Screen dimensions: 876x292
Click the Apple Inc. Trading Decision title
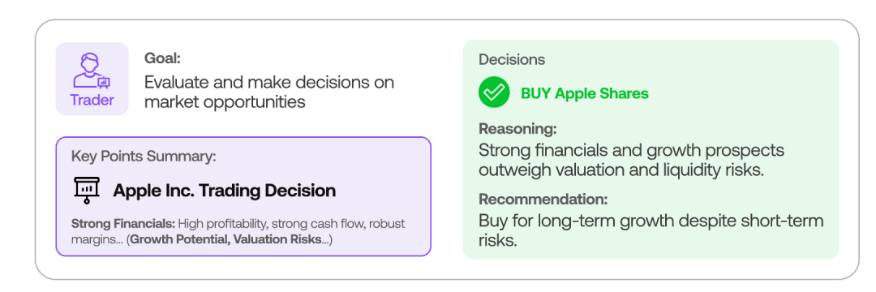tap(225, 191)
